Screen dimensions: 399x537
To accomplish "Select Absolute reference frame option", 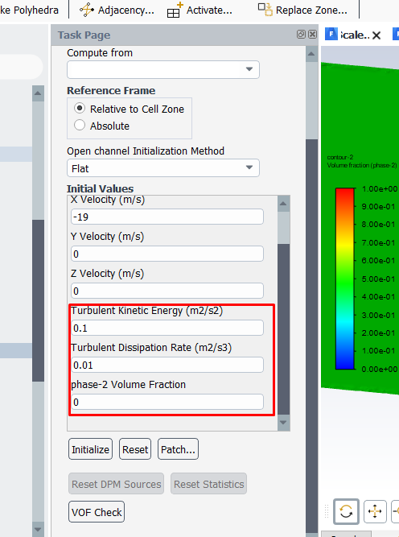I will pos(80,125).
